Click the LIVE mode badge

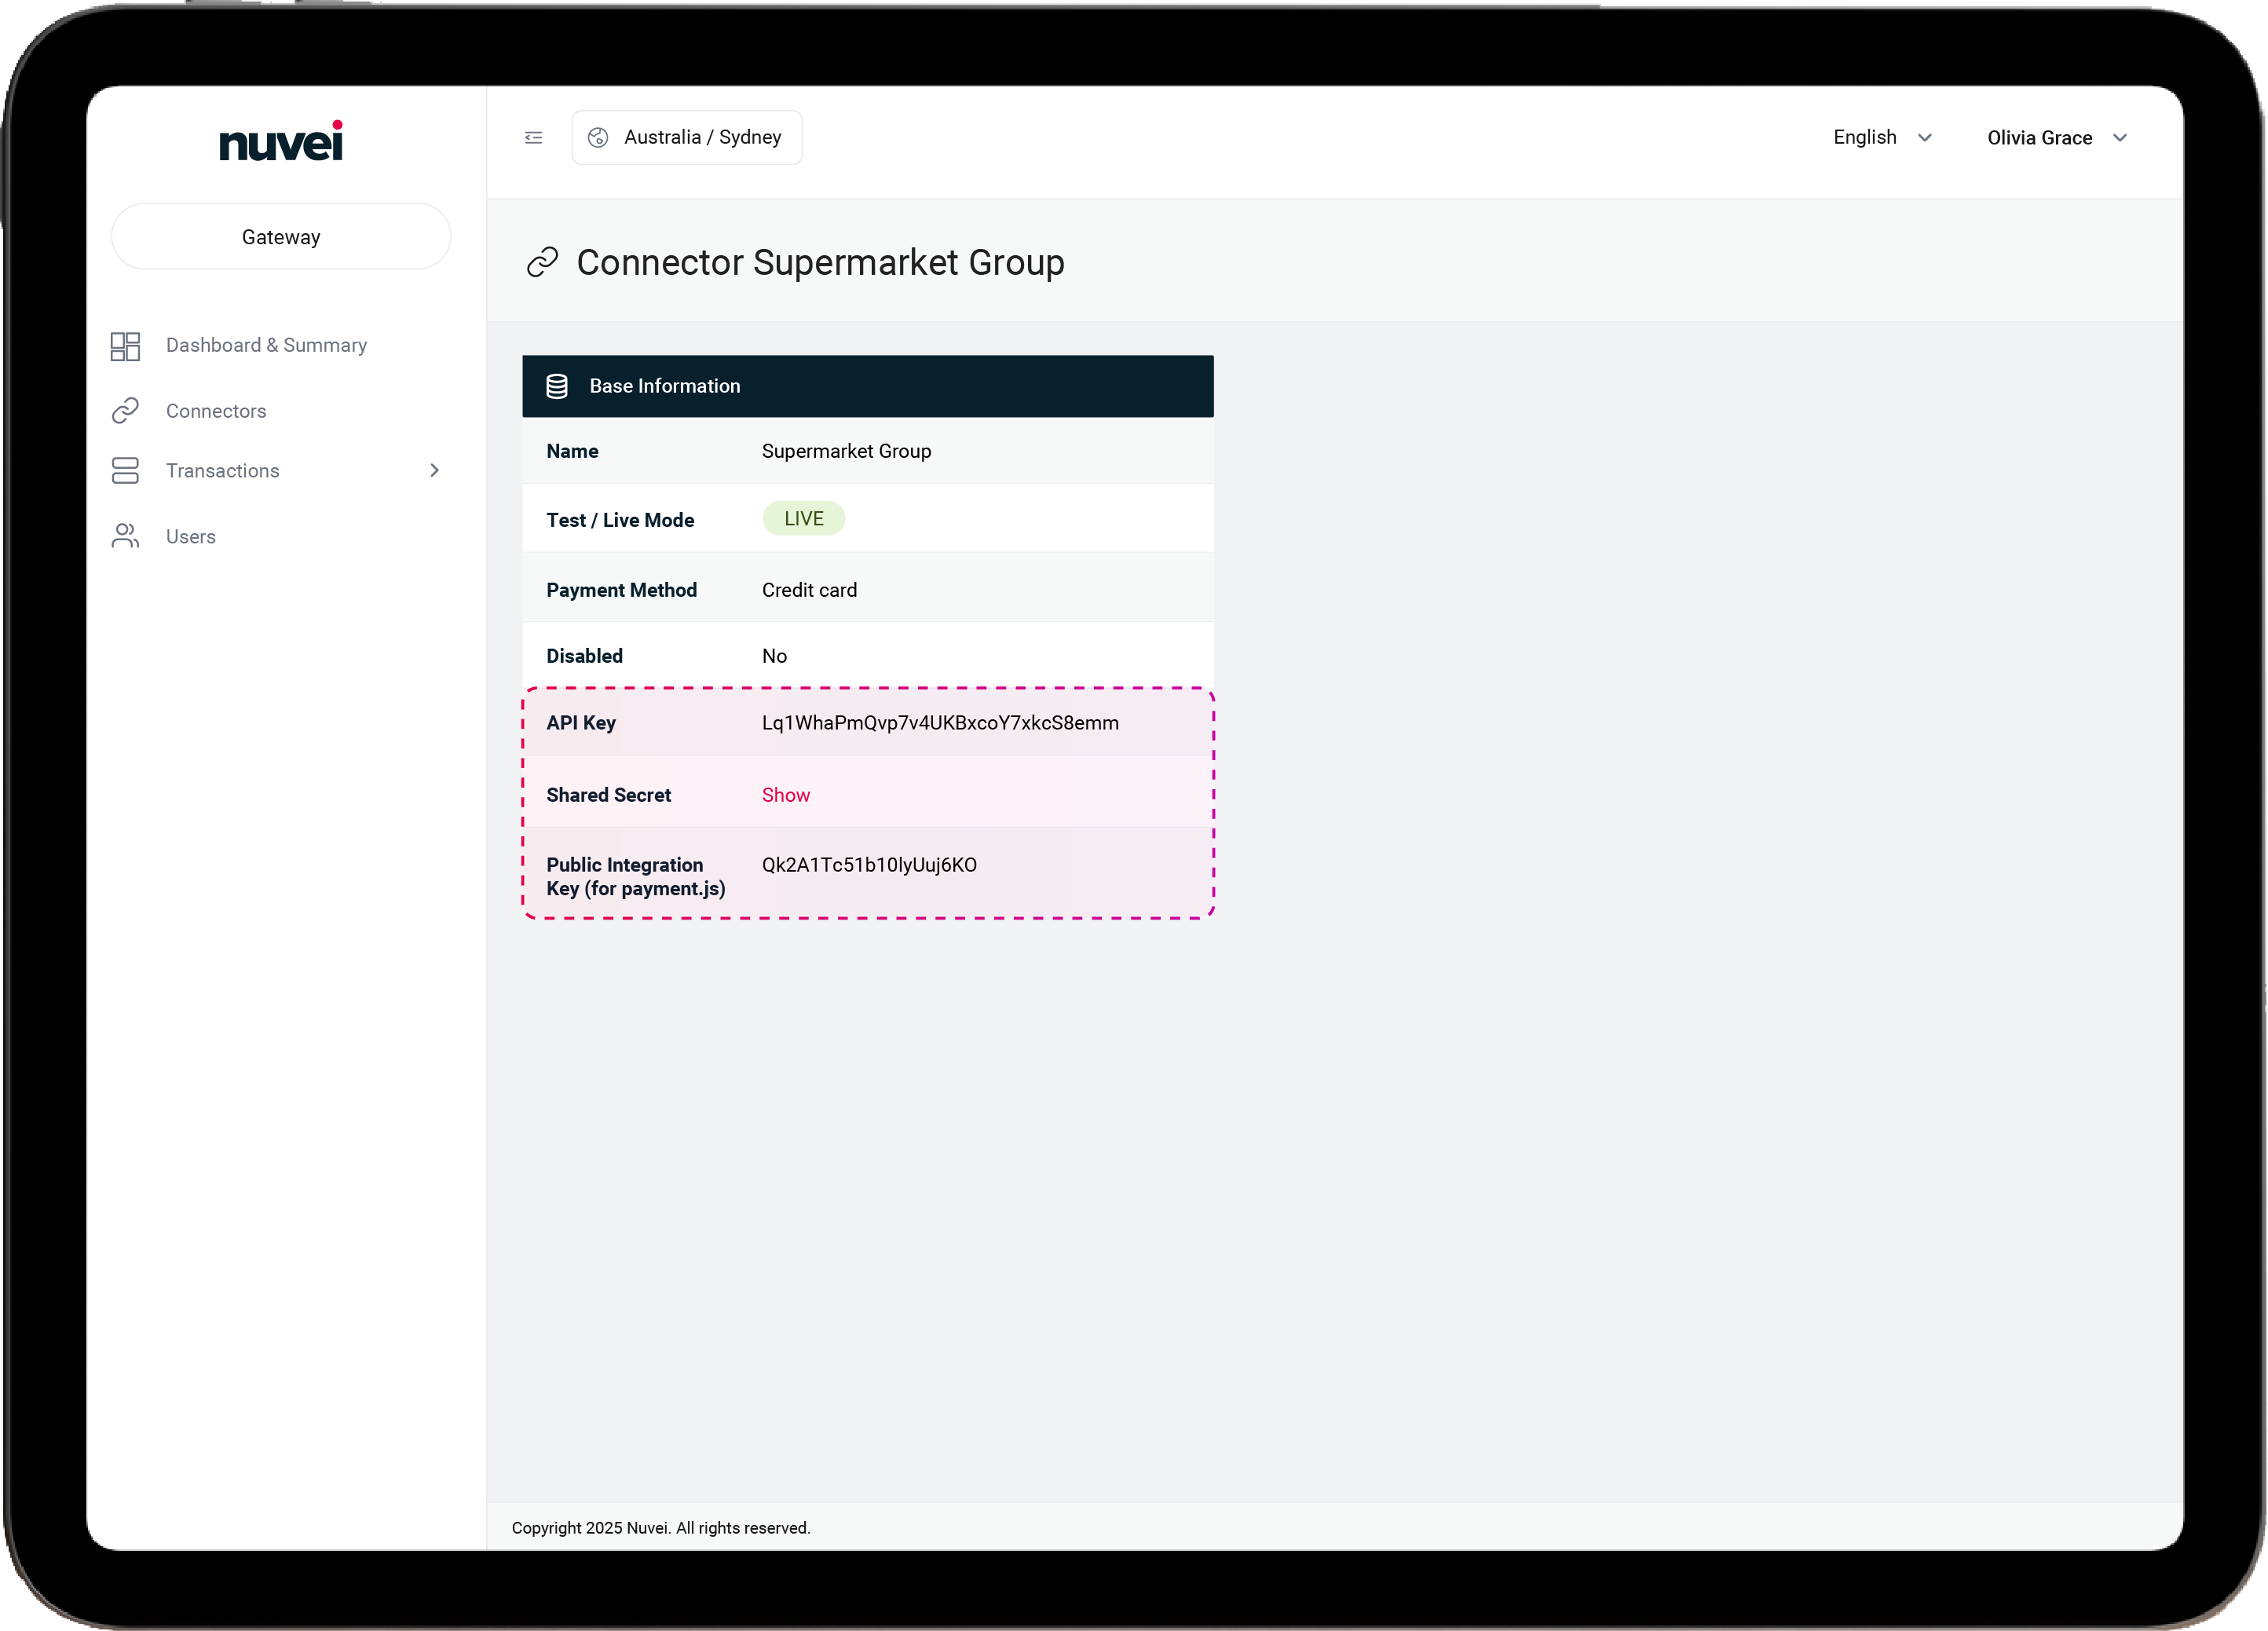[804, 519]
